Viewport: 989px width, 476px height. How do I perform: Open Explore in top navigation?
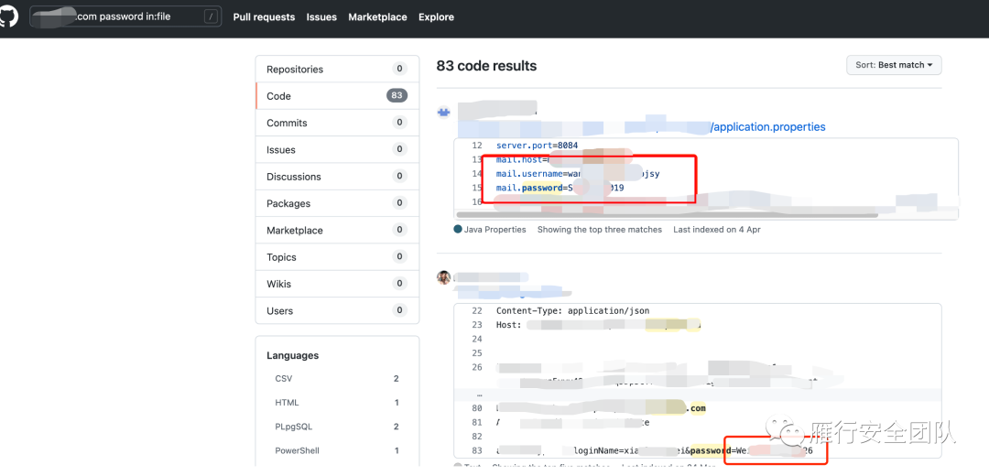[437, 17]
